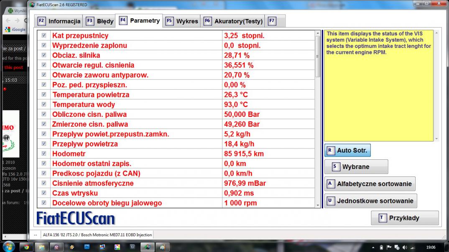Viewport: 449px width, 252px height.
Task: Toggle Przeplyw powiet.przepustn.zamkn. checkbox
Action: [x=44, y=134]
